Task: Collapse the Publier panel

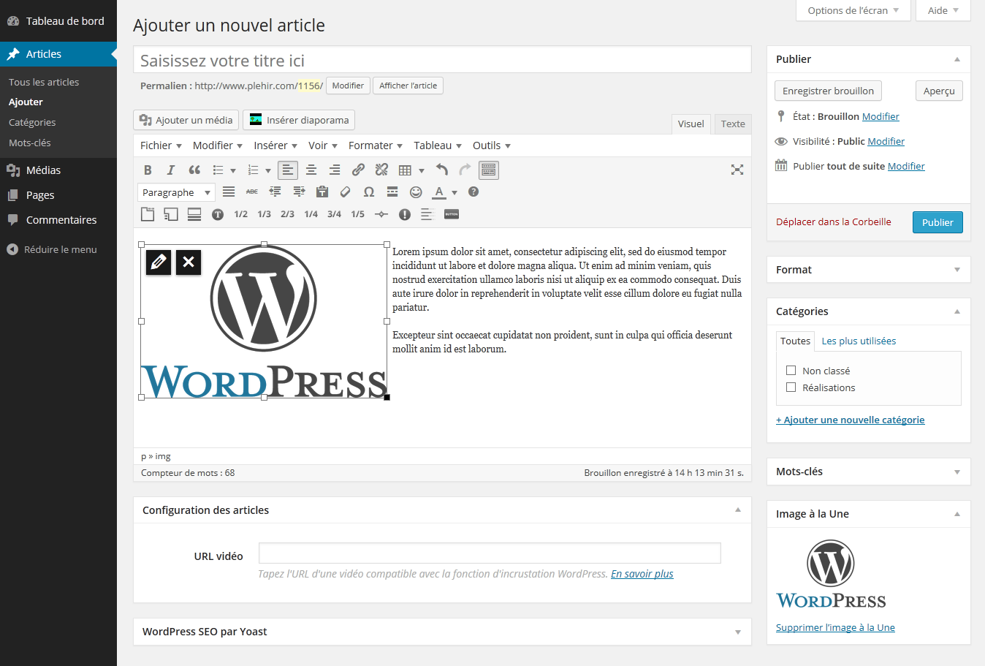Action: coord(957,59)
